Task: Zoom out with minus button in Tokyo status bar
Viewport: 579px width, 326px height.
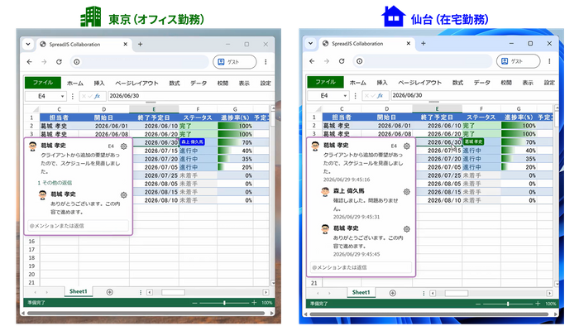Action: pyautogui.click(x=195, y=303)
